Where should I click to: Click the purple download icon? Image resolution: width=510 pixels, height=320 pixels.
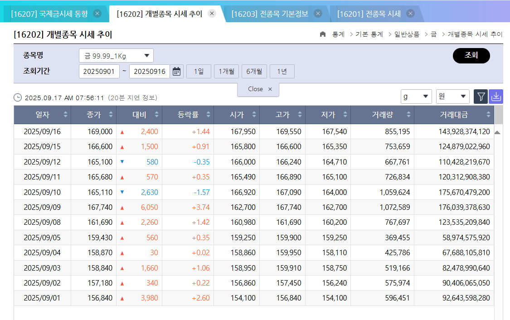click(495, 96)
